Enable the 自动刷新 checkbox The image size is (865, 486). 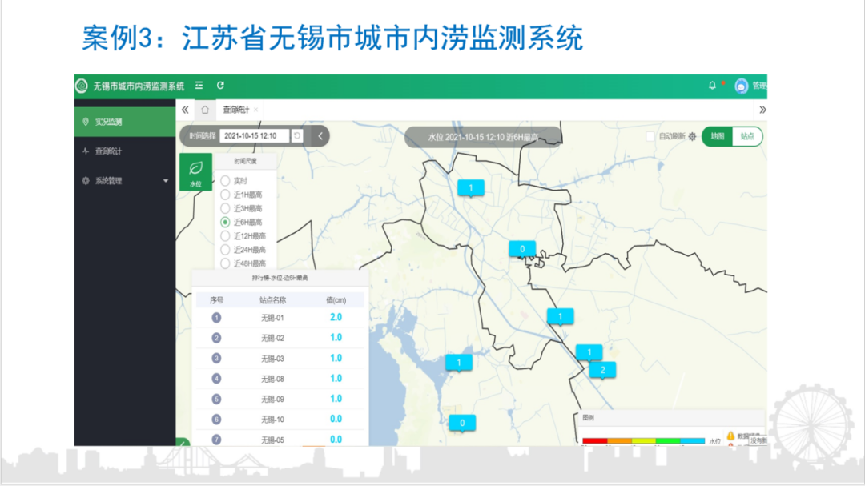click(650, 136)
